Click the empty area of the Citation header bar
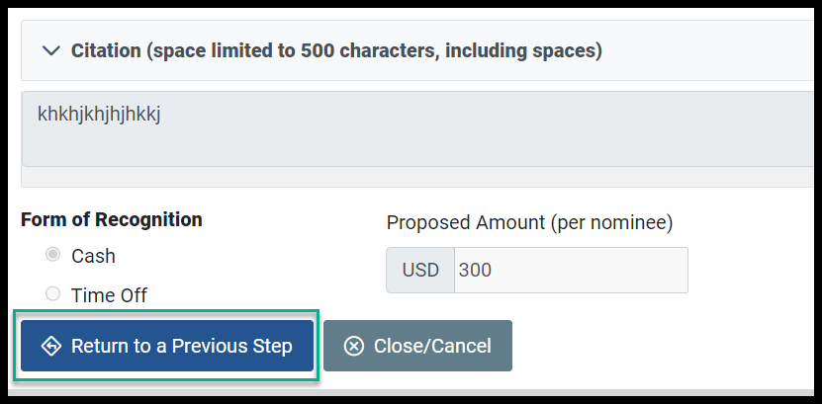822x404 pixels. 707,50
